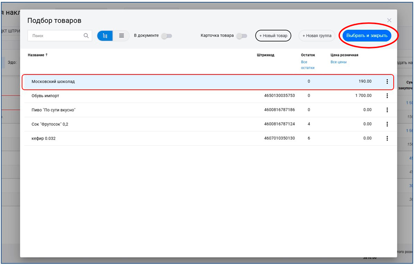Open three-dot menu for Пиво "По сути вкусно"

click(x=387, y=110)
